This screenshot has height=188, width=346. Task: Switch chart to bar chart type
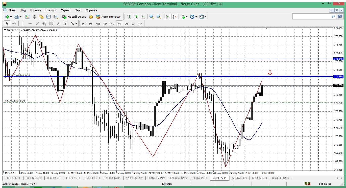129,17
